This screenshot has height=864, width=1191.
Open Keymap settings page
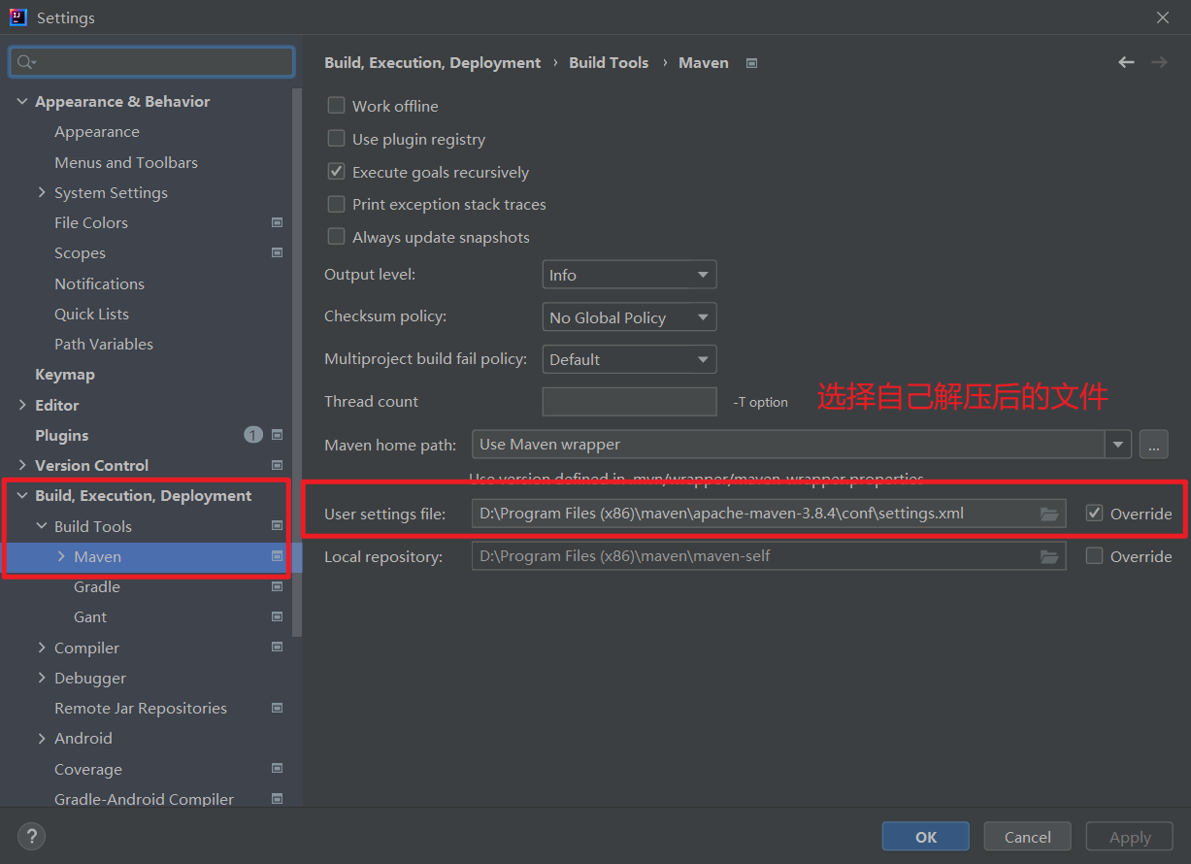(65, 374)
